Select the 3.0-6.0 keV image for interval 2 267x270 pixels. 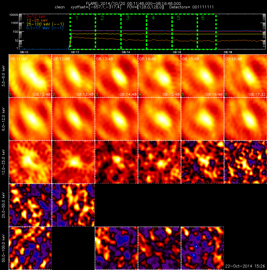pyautogui.click(x=73, y=76)
